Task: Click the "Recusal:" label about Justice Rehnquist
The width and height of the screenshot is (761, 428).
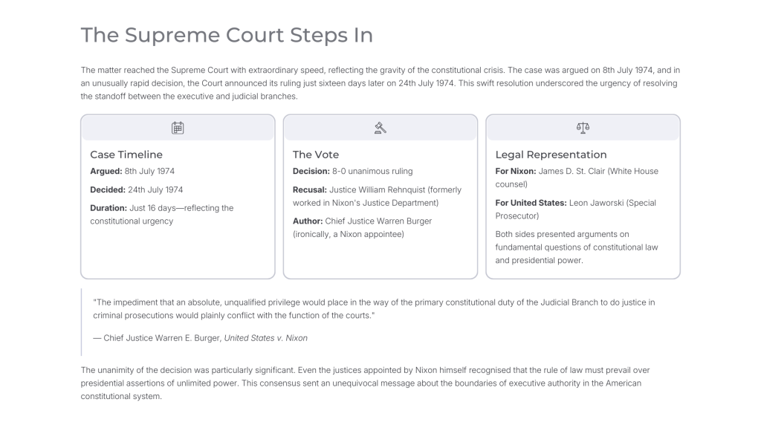Action: pyautogui.click(x=309, y=189)
